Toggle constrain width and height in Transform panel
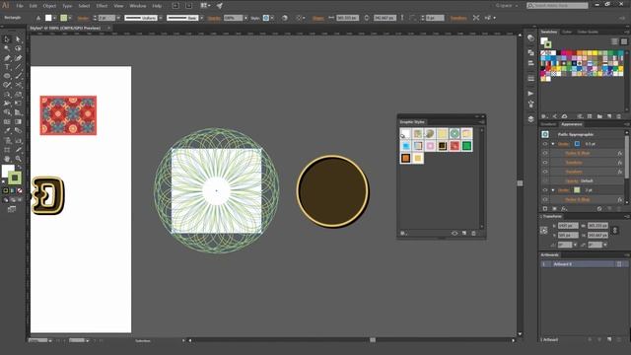Viewport: 631px width, 355px height. tap(615, 230)
